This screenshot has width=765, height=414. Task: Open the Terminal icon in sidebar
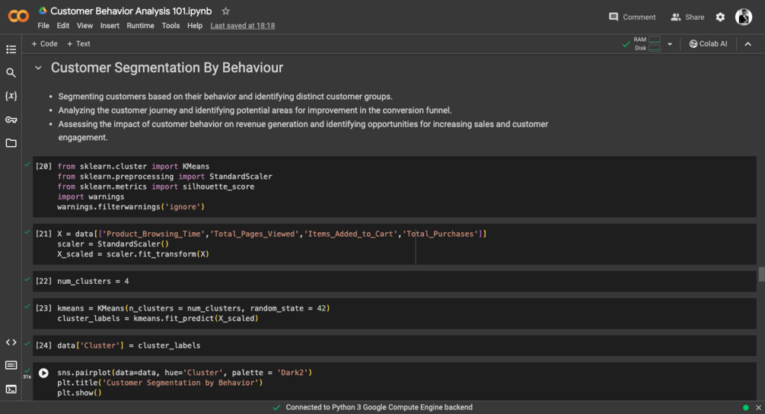11,389
